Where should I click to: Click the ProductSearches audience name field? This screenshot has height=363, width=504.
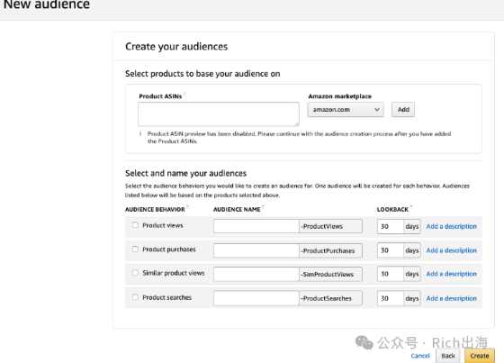pyautogui.click(x=256, y=298)
